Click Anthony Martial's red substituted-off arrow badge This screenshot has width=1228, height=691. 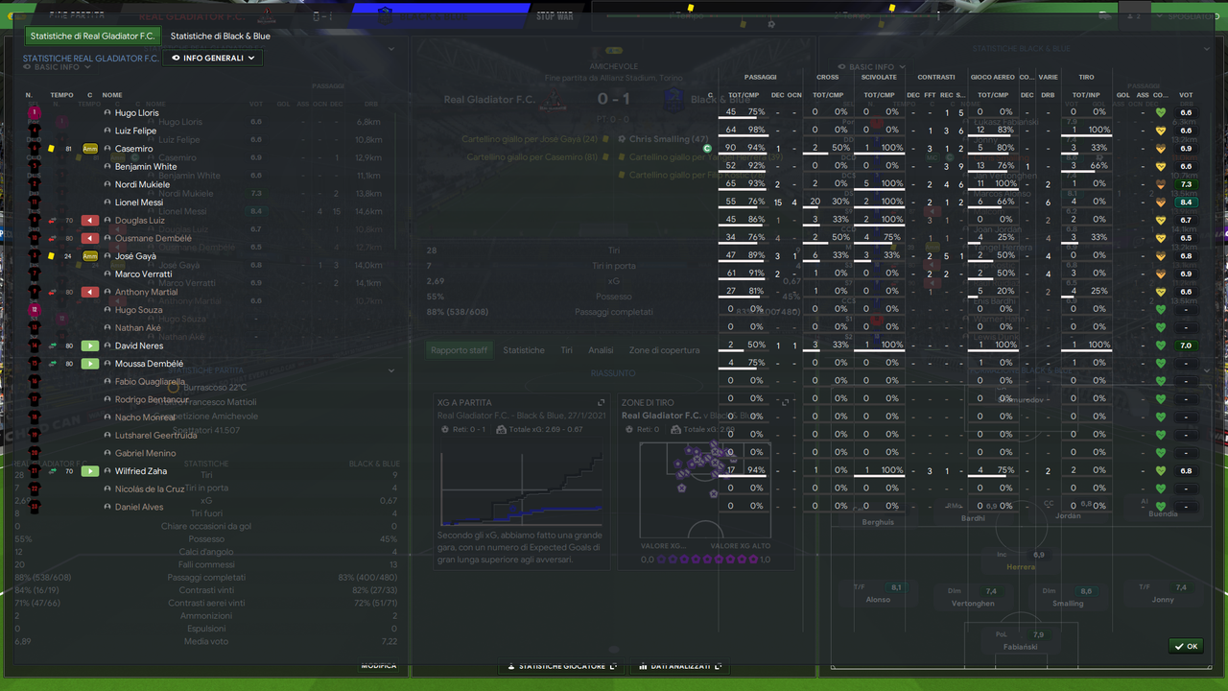click(90, 292)
